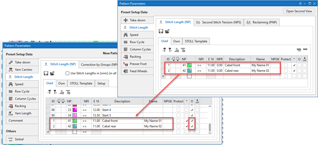Viewport: 318px width, 145px height.
Task: Open the Comment entry in the left sidebar
Action: [16, 121]
